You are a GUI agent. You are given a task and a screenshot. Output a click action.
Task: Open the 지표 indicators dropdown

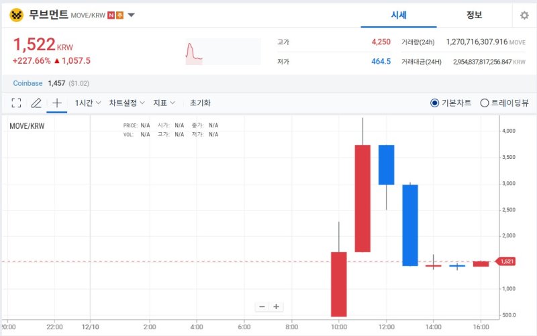[x=164, y=103]
